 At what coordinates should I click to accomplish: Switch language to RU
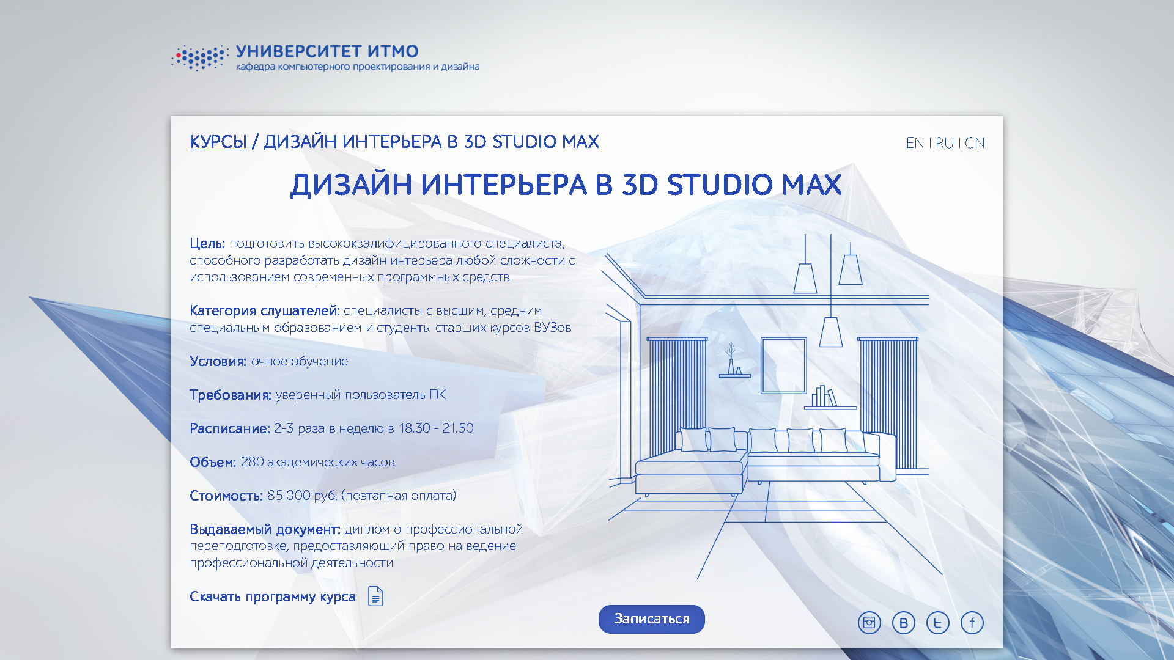(945, 143)
